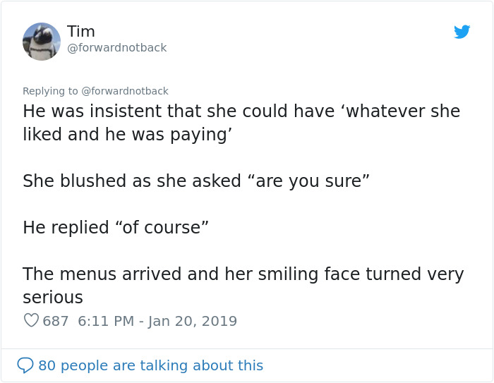Click the speech bubble conversation icon
Viewport: 494px width, 383px height.
(x=25, y=365)
